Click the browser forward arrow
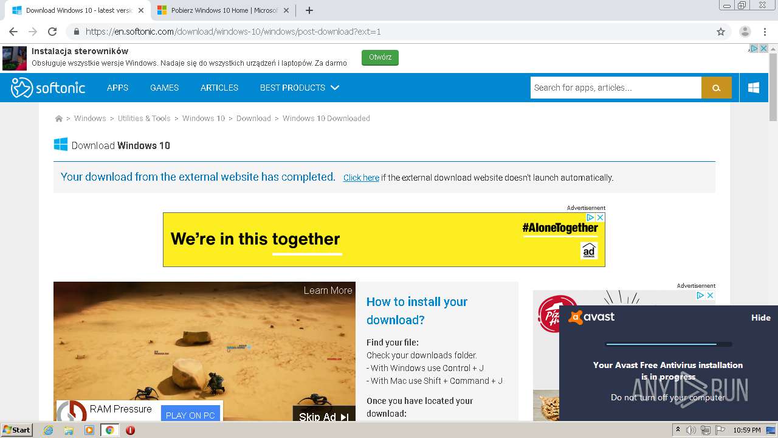The image size is (778, 438). coord(33,32)
